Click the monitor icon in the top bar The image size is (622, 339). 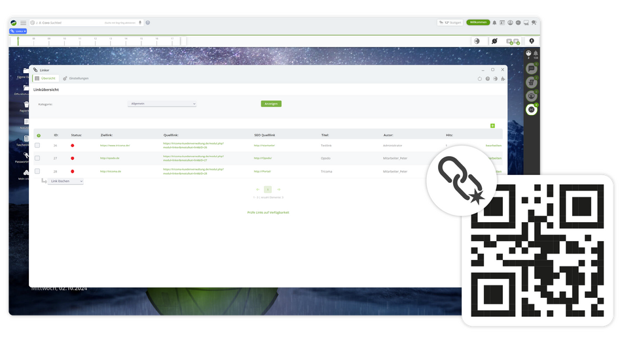click(x=526, y=23)
